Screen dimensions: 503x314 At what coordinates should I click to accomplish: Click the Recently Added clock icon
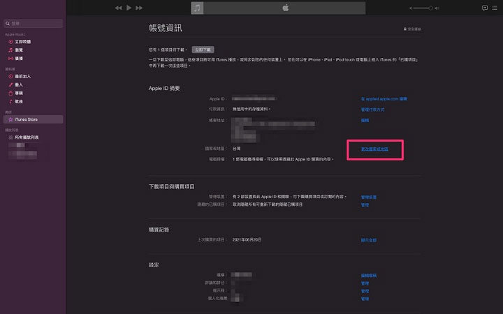[10, 76]
